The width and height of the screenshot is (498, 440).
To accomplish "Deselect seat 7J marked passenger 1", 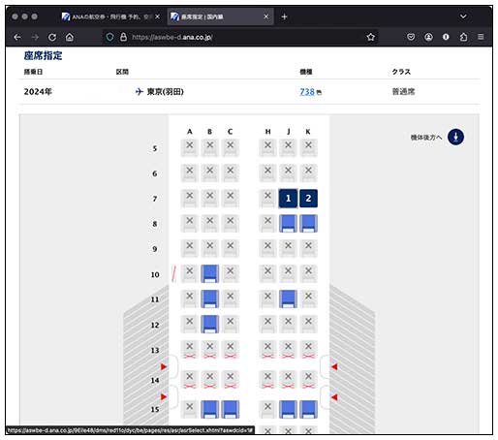I will pos(288,198).
